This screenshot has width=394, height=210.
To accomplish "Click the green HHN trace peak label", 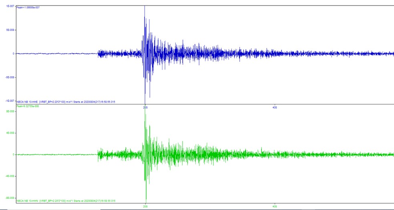I will click(28, 106).
